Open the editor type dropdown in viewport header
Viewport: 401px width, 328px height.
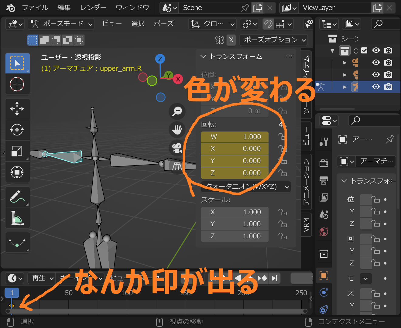click(15, 24)
